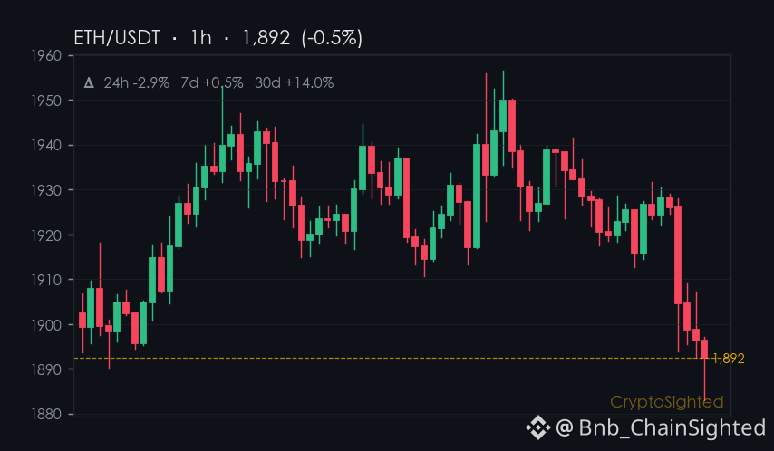Click the 1960 price axis label
774x451 pixels.
46,56
